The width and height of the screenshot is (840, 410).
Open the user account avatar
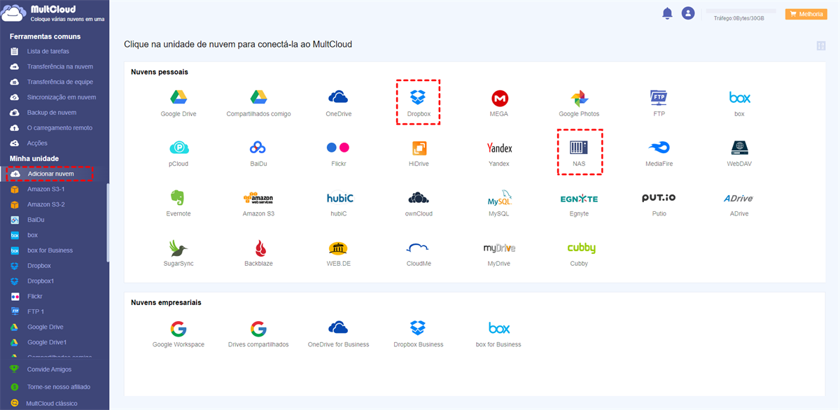[688, 13]
